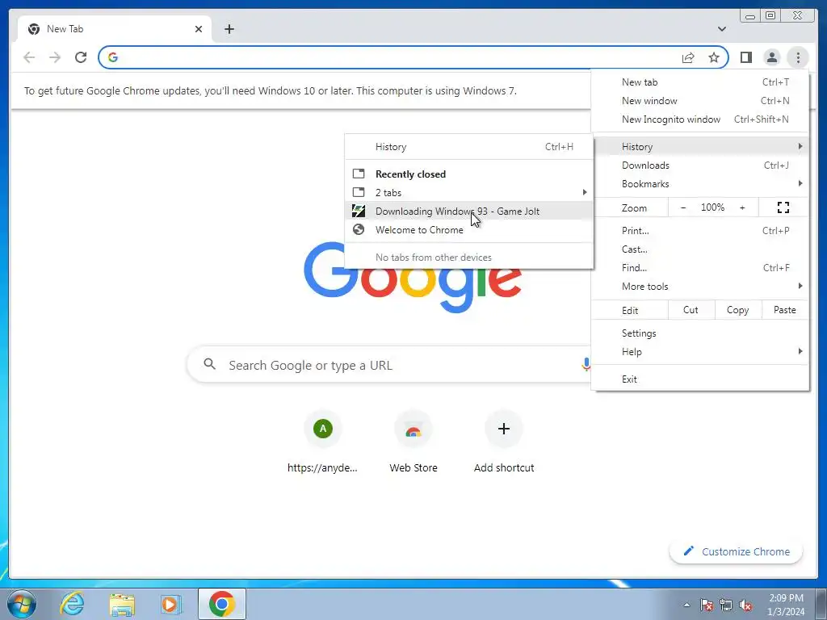
Task: Launch Internet Explorer from taskbar
Action: (x=72, y=604)
